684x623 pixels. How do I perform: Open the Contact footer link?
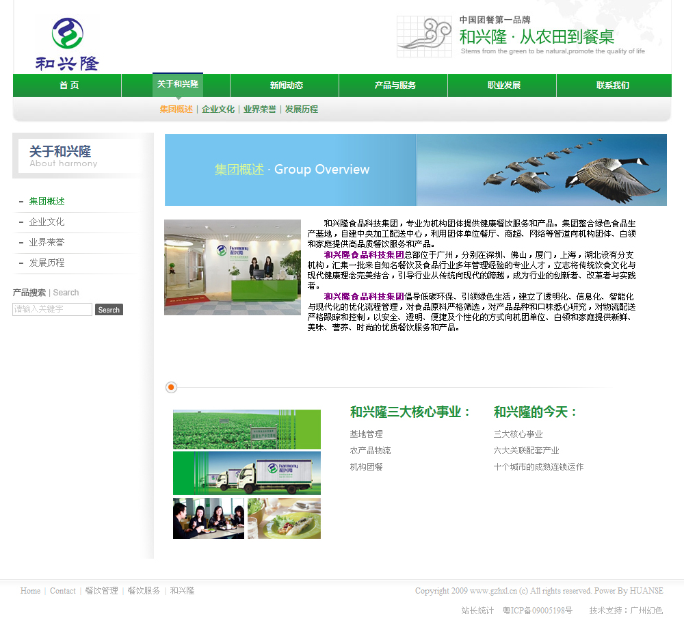(x=63, y=591)
